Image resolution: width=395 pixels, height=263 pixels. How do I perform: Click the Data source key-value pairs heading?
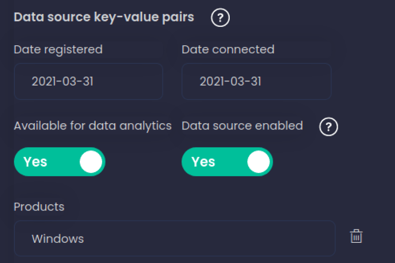104,17
